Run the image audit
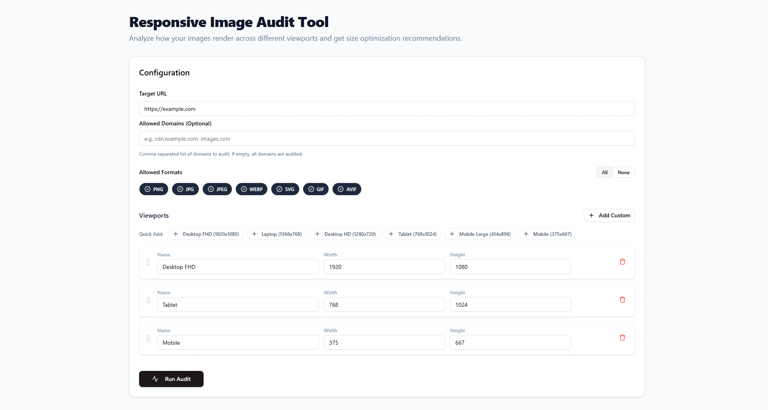Image resolution: width=768 pixels, height=410 pixels. [x=171, y=379]
